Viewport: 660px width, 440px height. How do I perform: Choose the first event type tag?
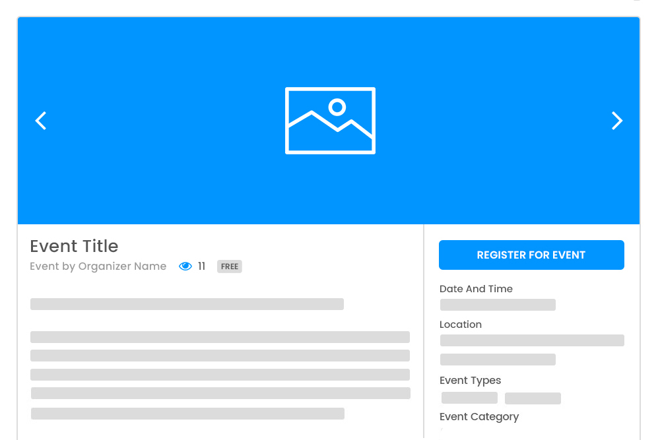coord(469,398)
